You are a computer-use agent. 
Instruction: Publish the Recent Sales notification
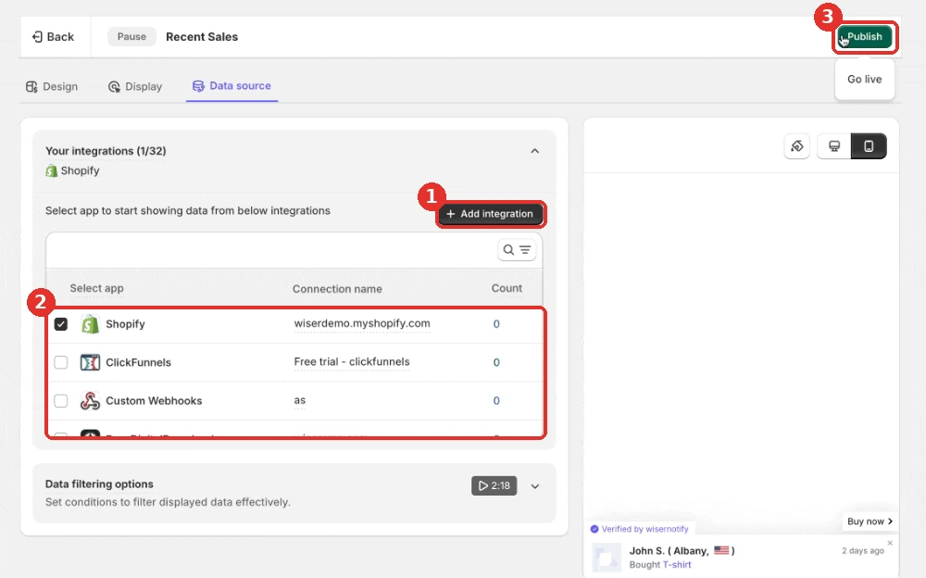(x=865, y=37)
